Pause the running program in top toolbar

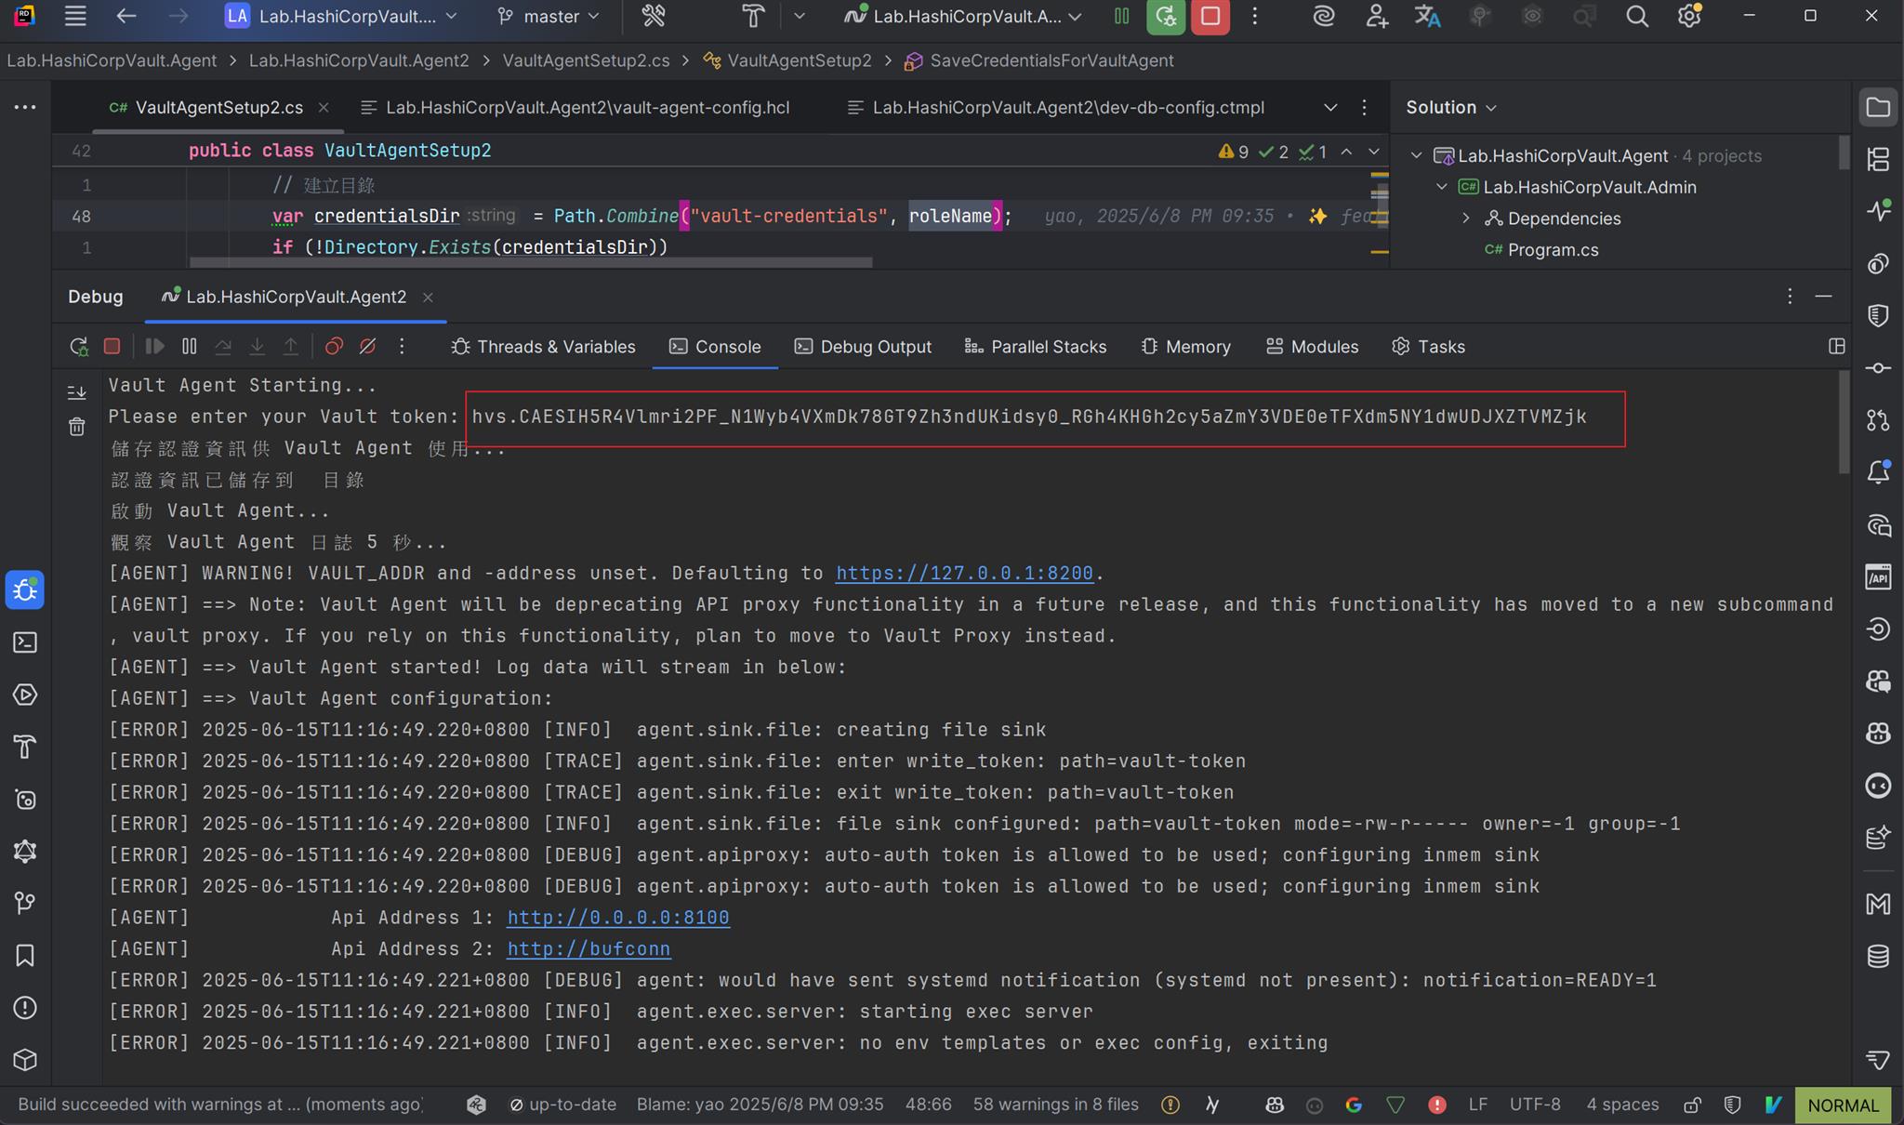click(1122, 16)
